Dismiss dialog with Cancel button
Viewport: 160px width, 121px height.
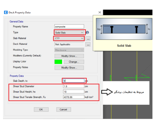click(x=64, y=109)
